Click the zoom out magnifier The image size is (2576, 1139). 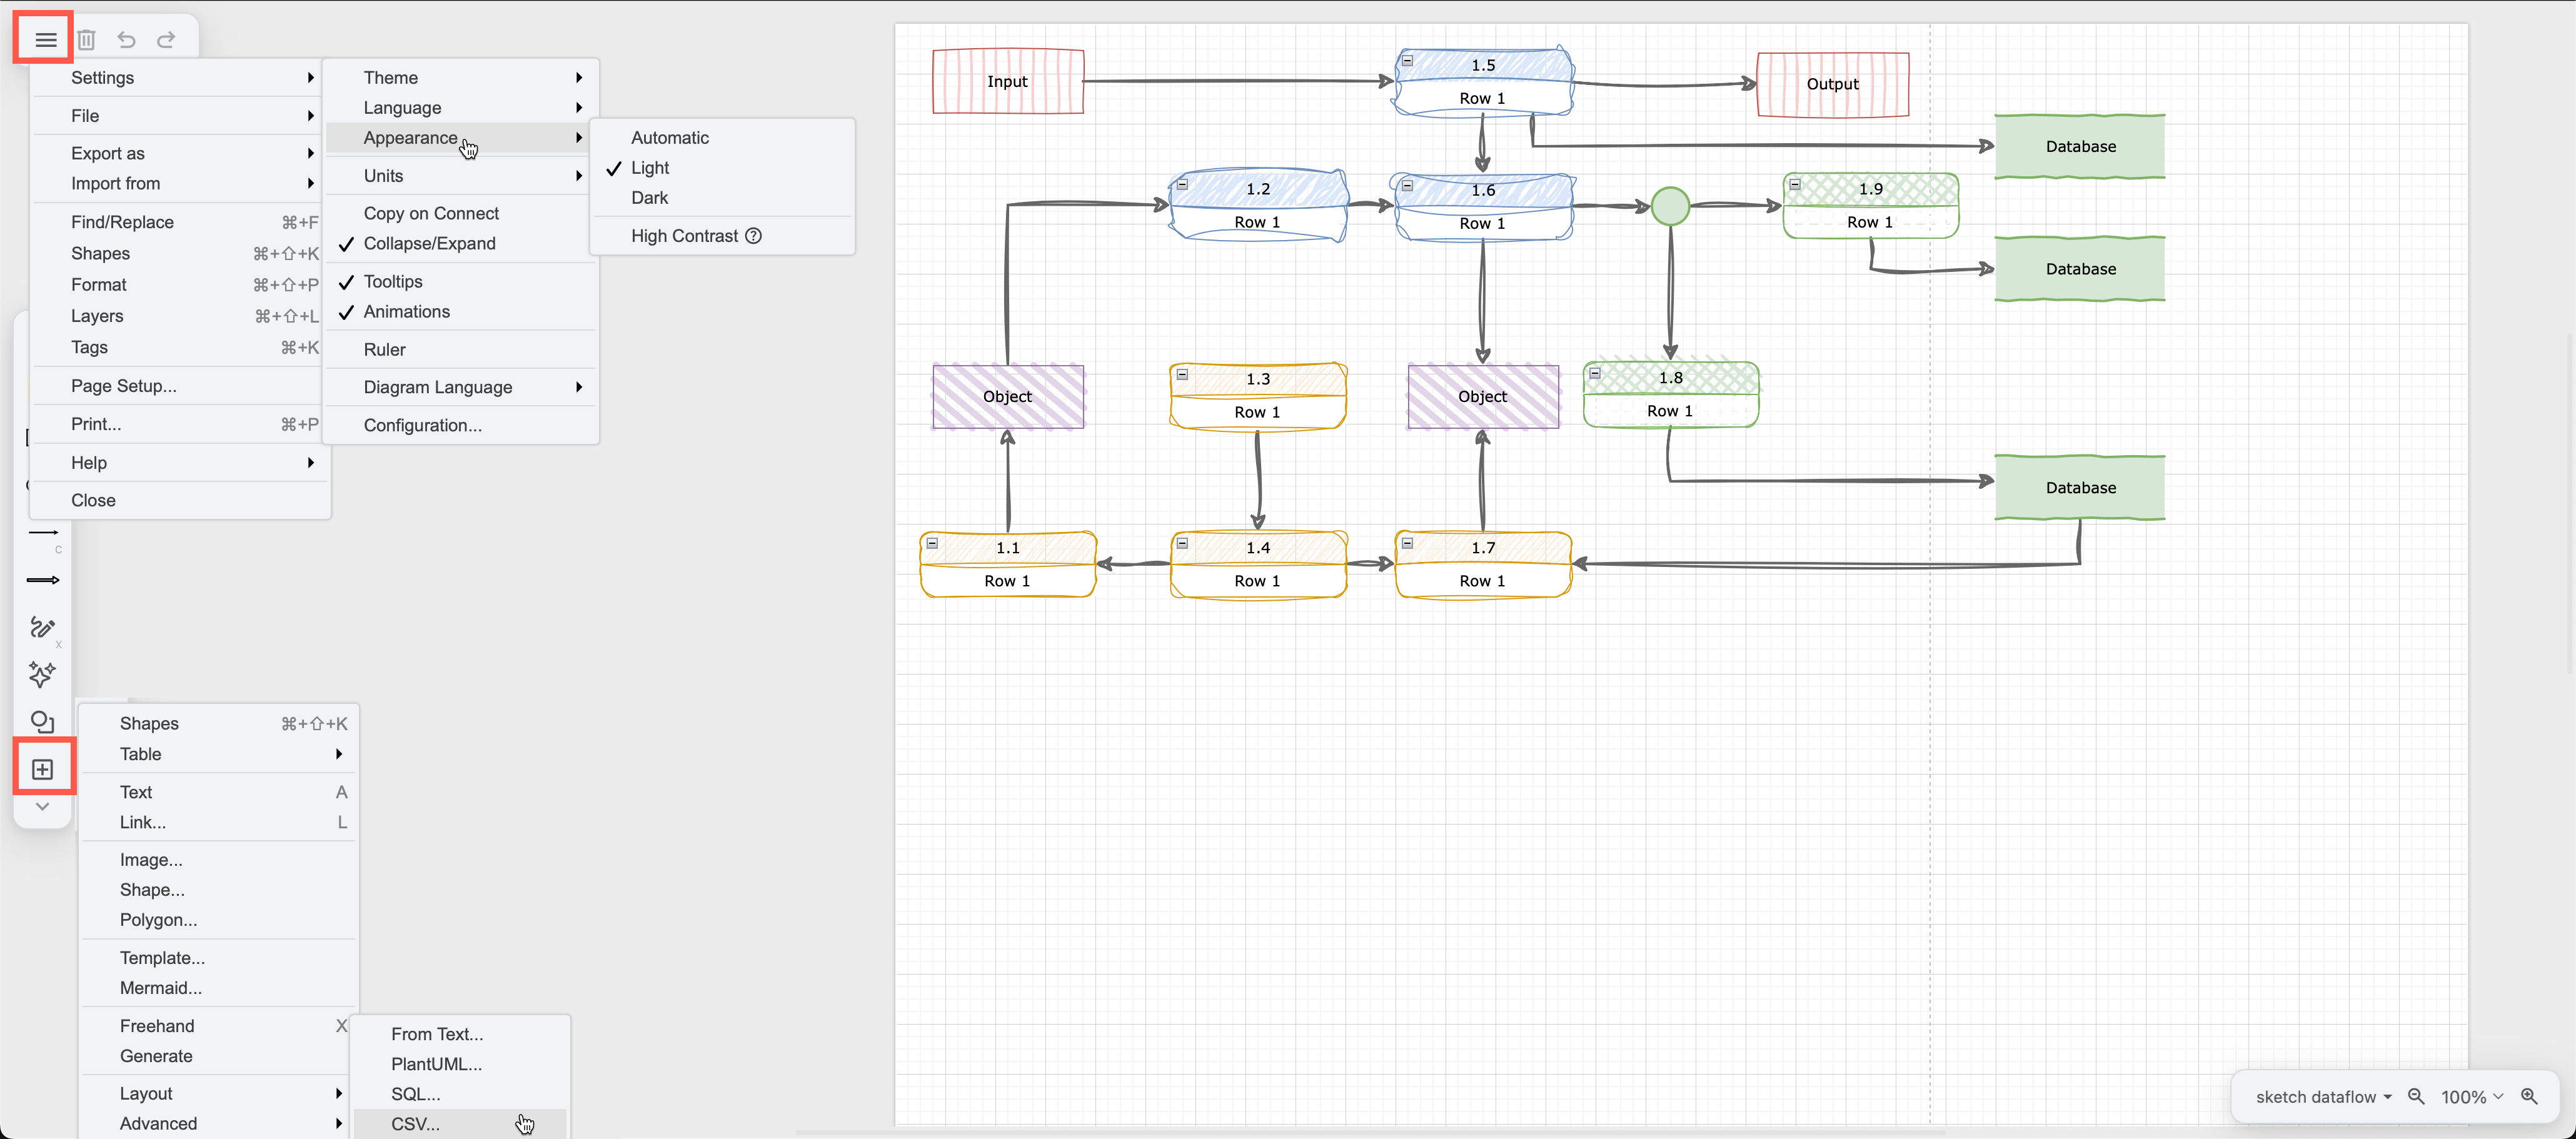click(x=2416, y=1096)
